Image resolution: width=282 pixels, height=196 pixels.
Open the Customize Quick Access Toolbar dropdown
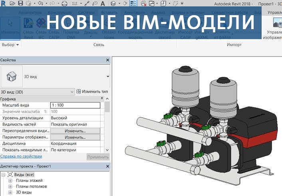coord(182,4)
